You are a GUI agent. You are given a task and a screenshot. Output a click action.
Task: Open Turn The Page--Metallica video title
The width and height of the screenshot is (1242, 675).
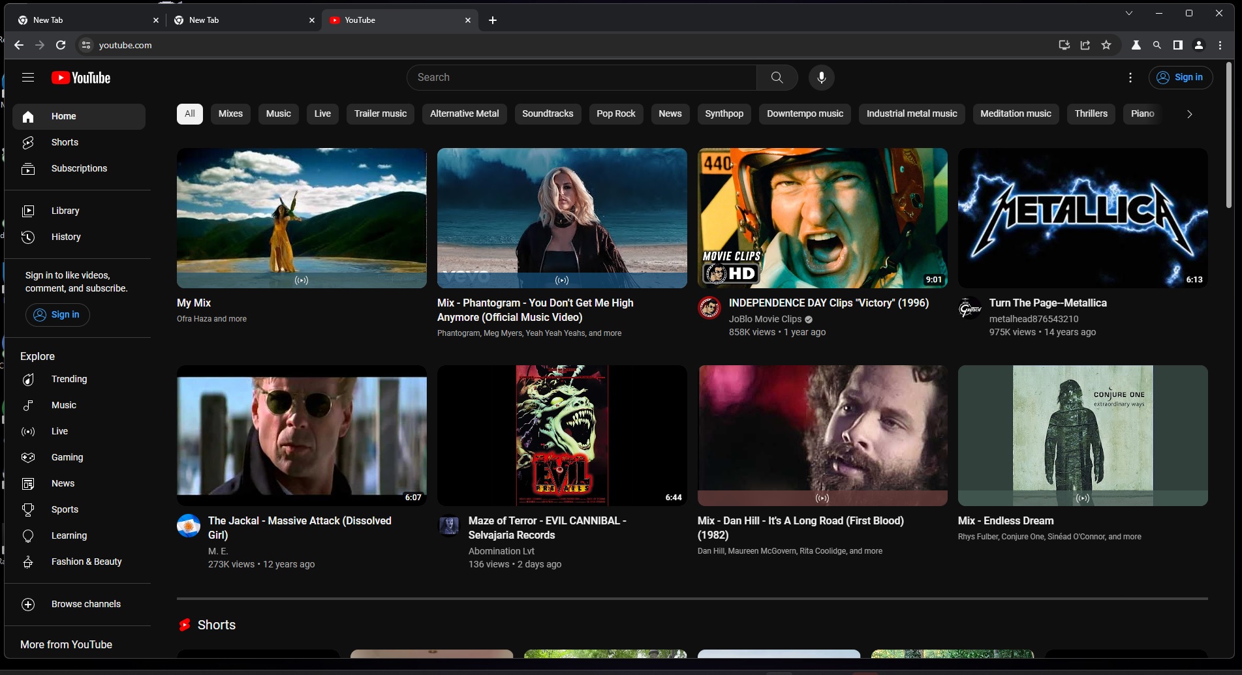pos(1048,303)
